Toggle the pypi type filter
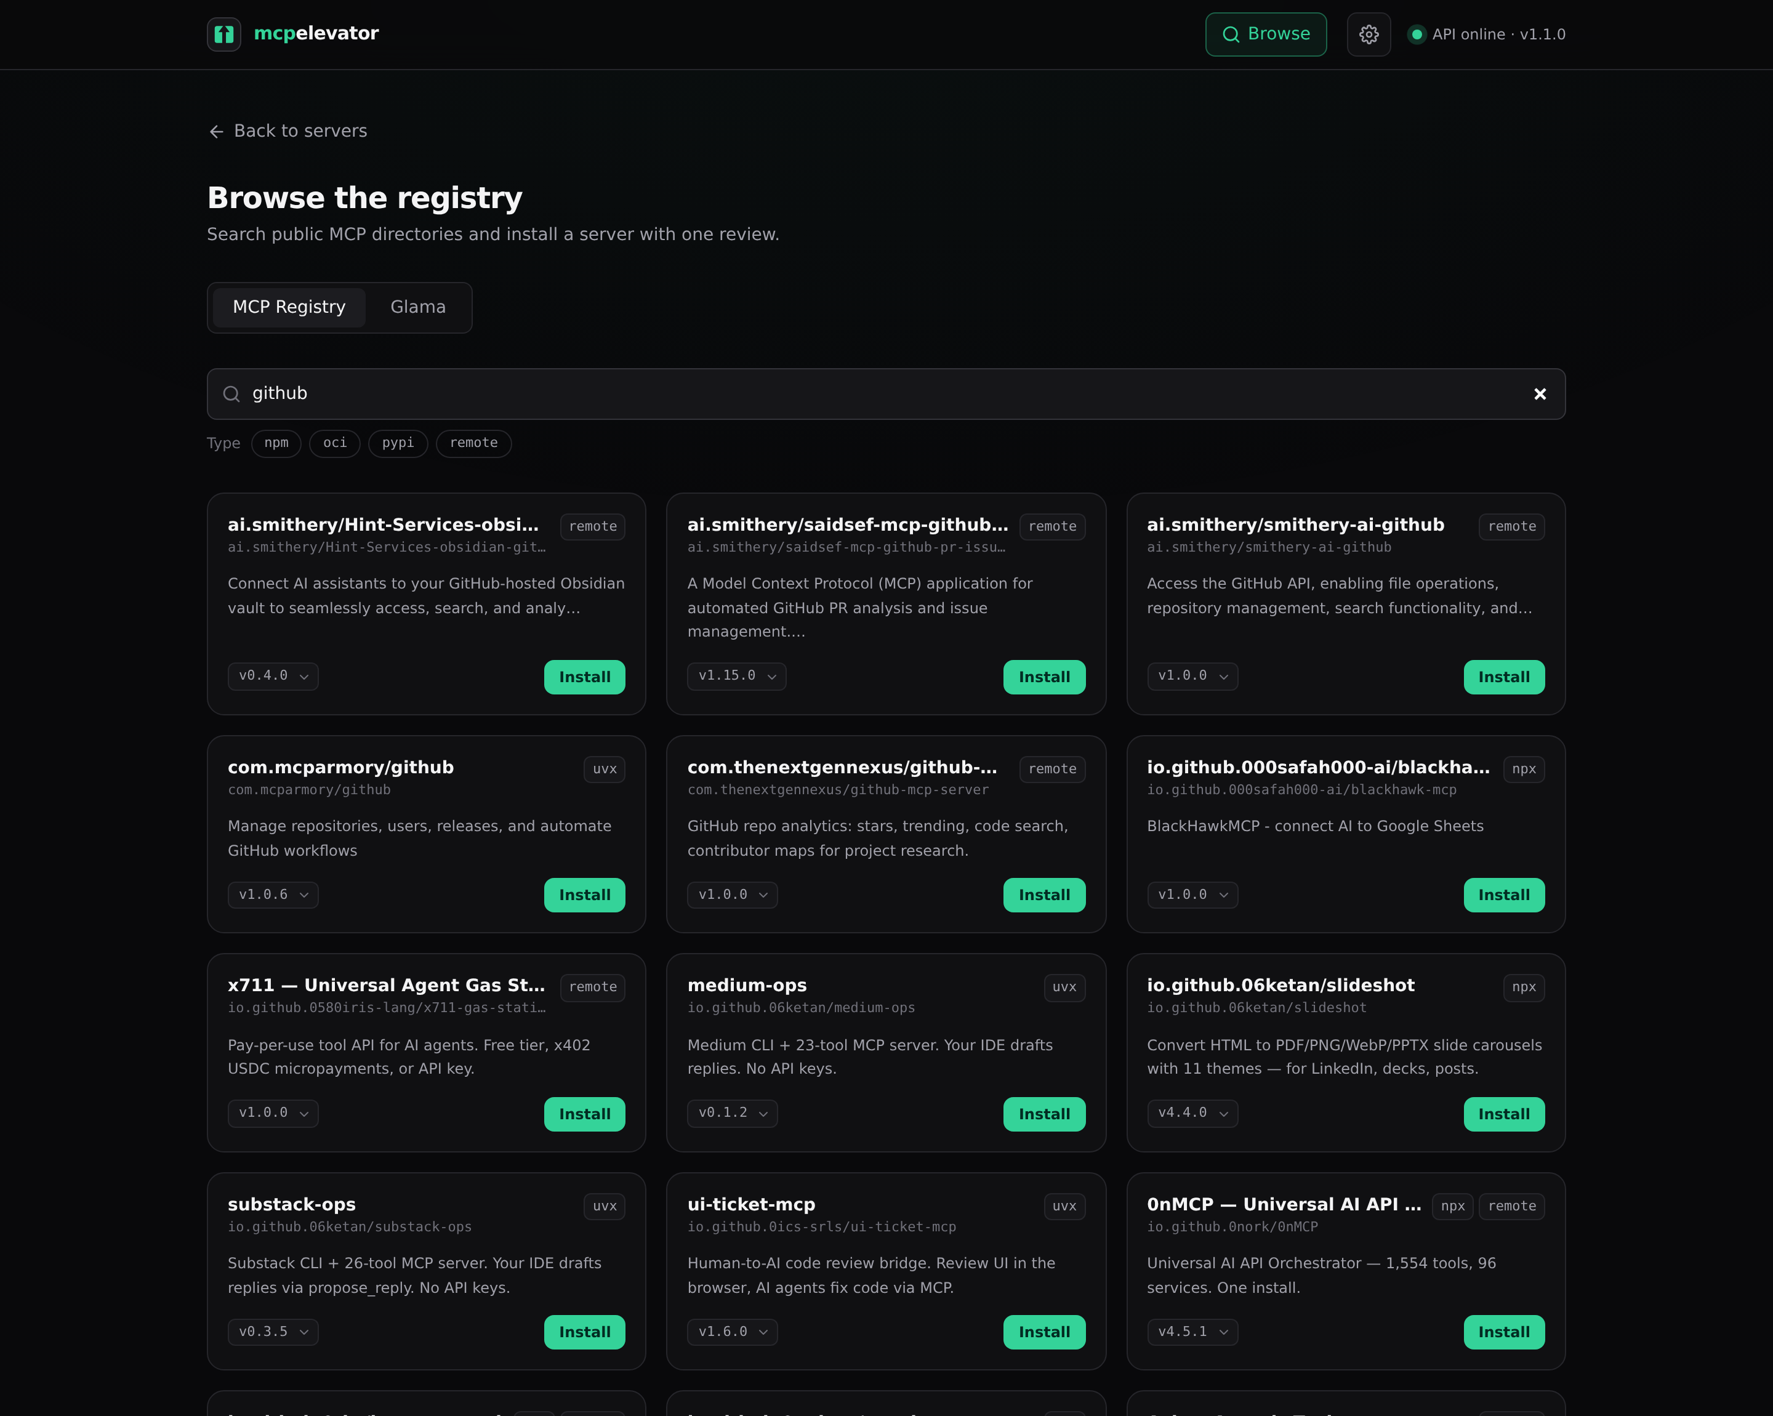 pos(398,443)
